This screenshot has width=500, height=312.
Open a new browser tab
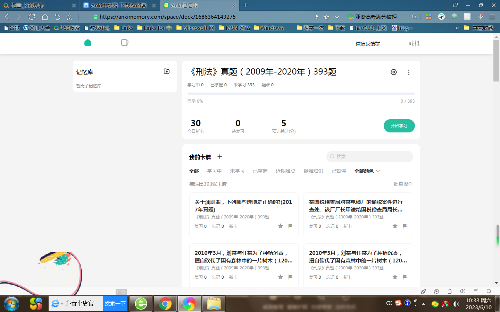245,5
